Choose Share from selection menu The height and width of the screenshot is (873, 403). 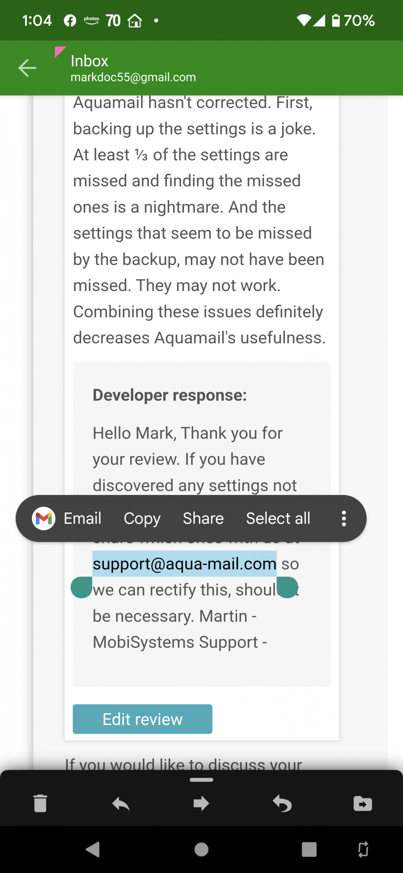203,519
